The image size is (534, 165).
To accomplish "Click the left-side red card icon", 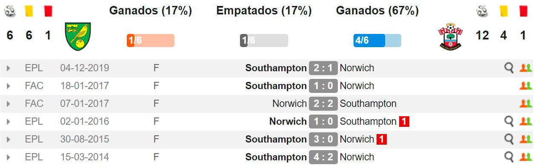I will tap(48, 11).
